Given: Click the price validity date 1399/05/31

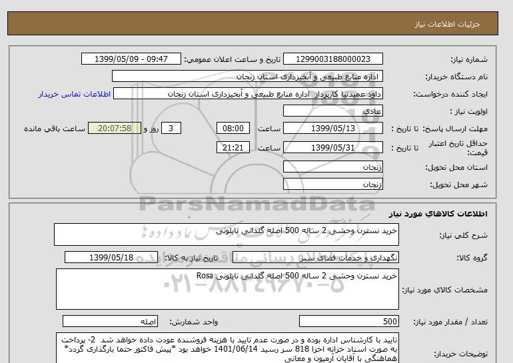Looking at the screenshot, I should [x=332, y=147].
